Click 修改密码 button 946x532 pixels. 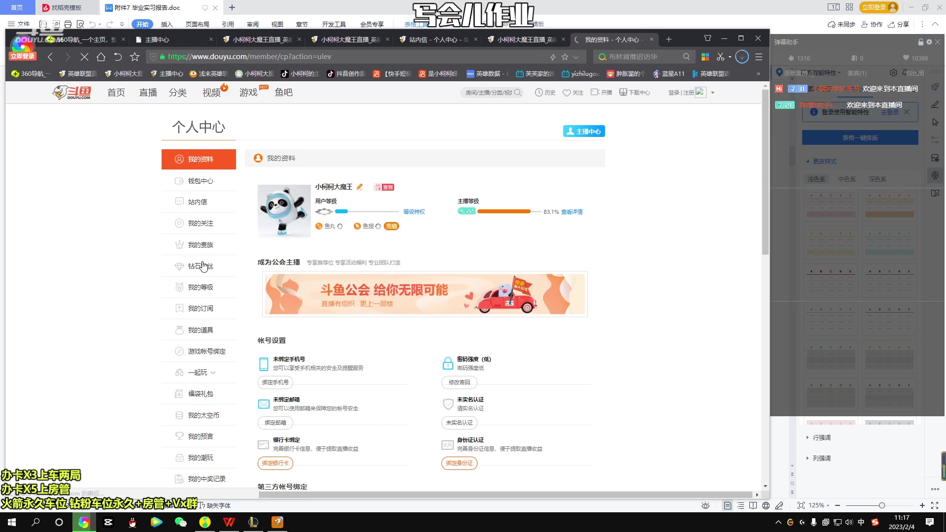(x=459, y=382)
